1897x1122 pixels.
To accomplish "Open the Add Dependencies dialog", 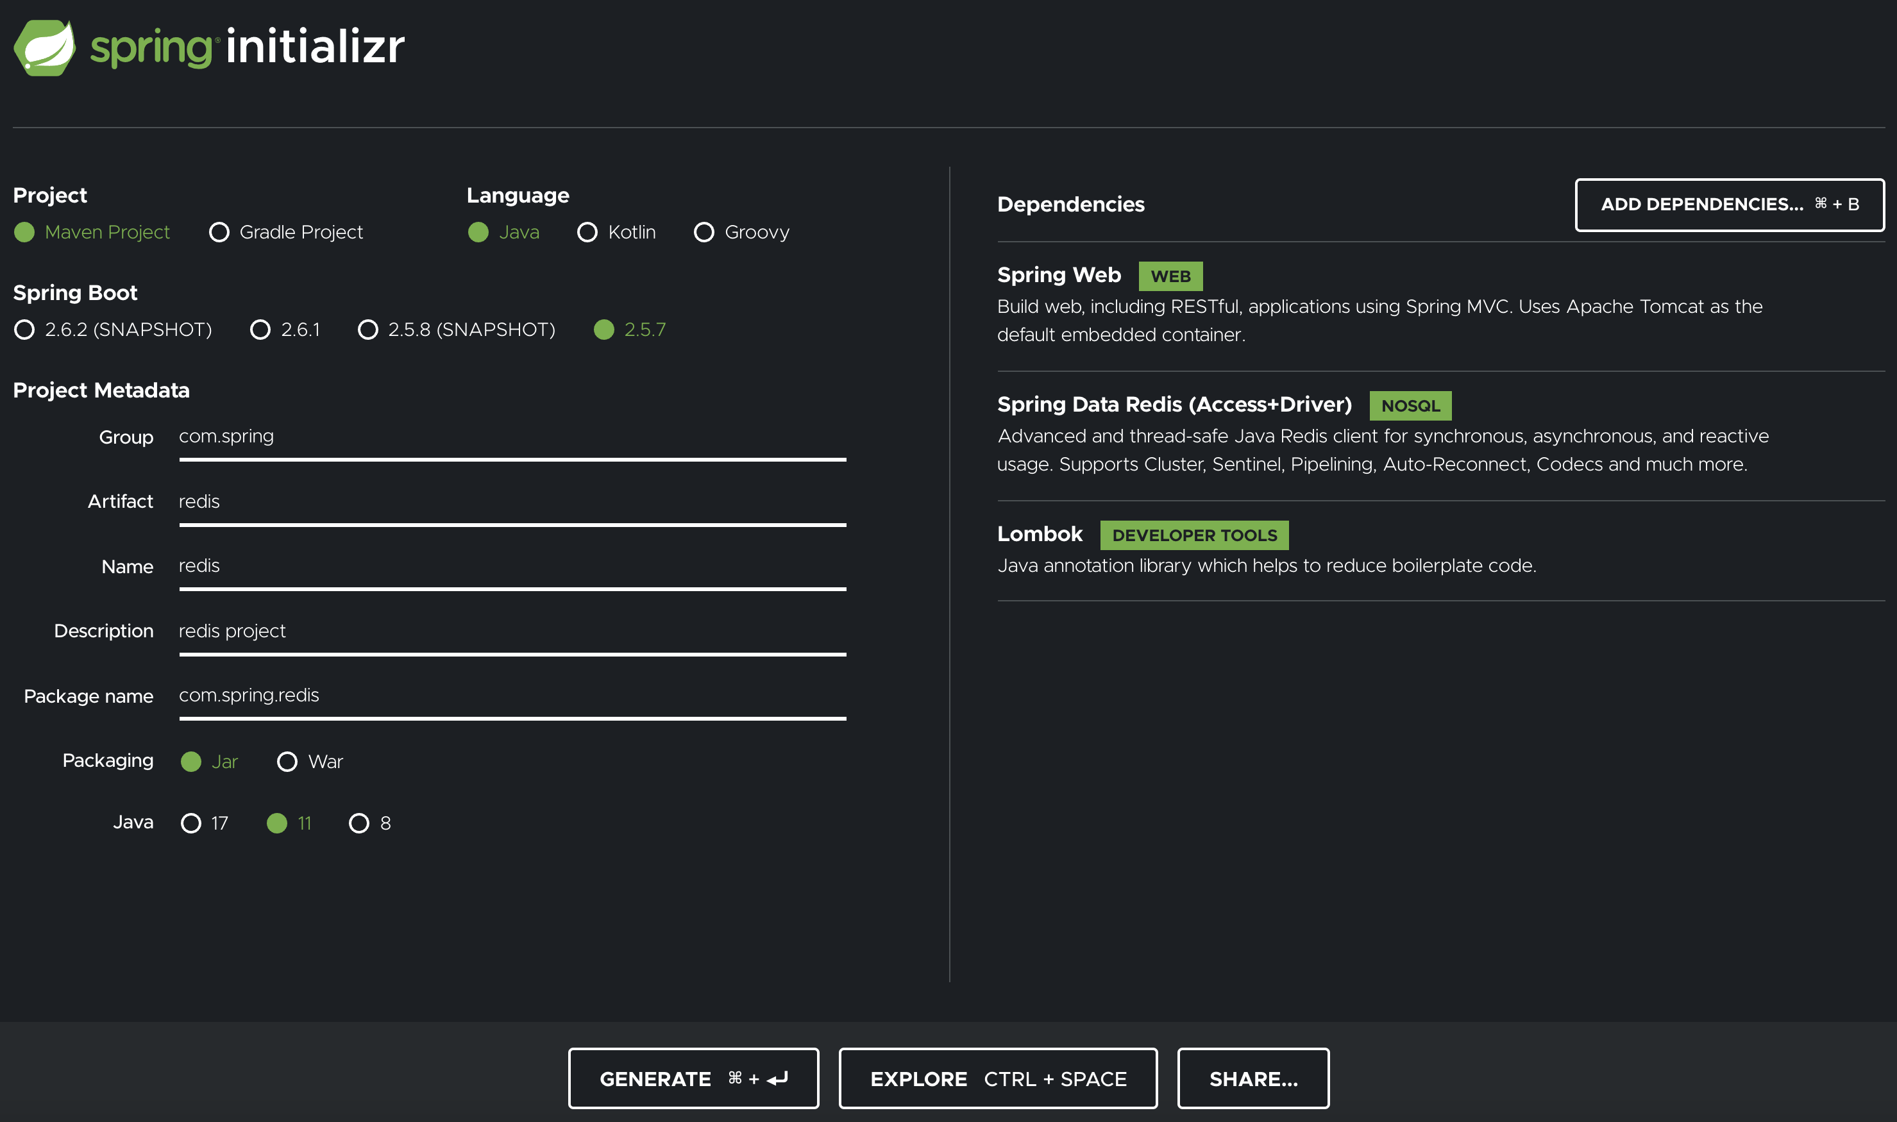I will (x=1729, y=205).
